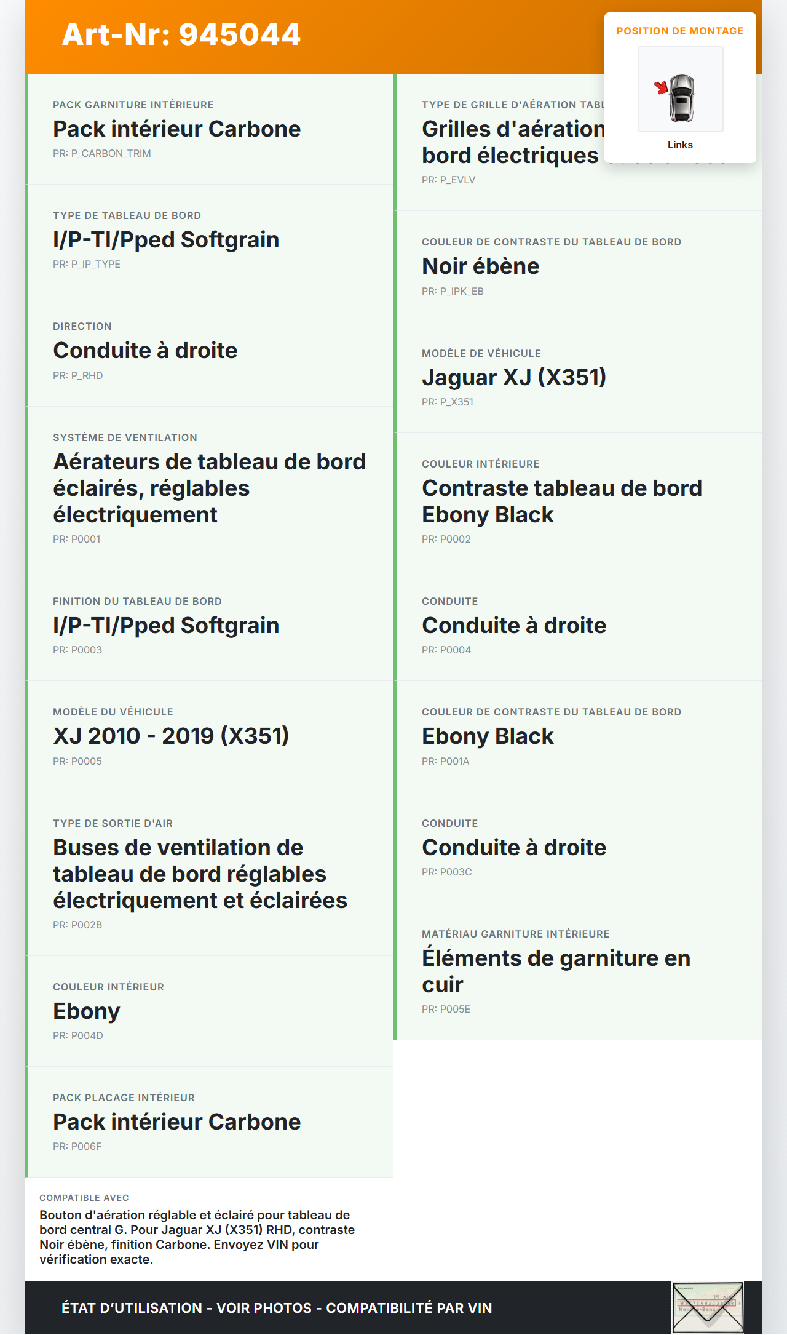The height and width of the screenshot is (1335, 787).
Task: Click the red arrow on car diagram
Action: point(661,87)
